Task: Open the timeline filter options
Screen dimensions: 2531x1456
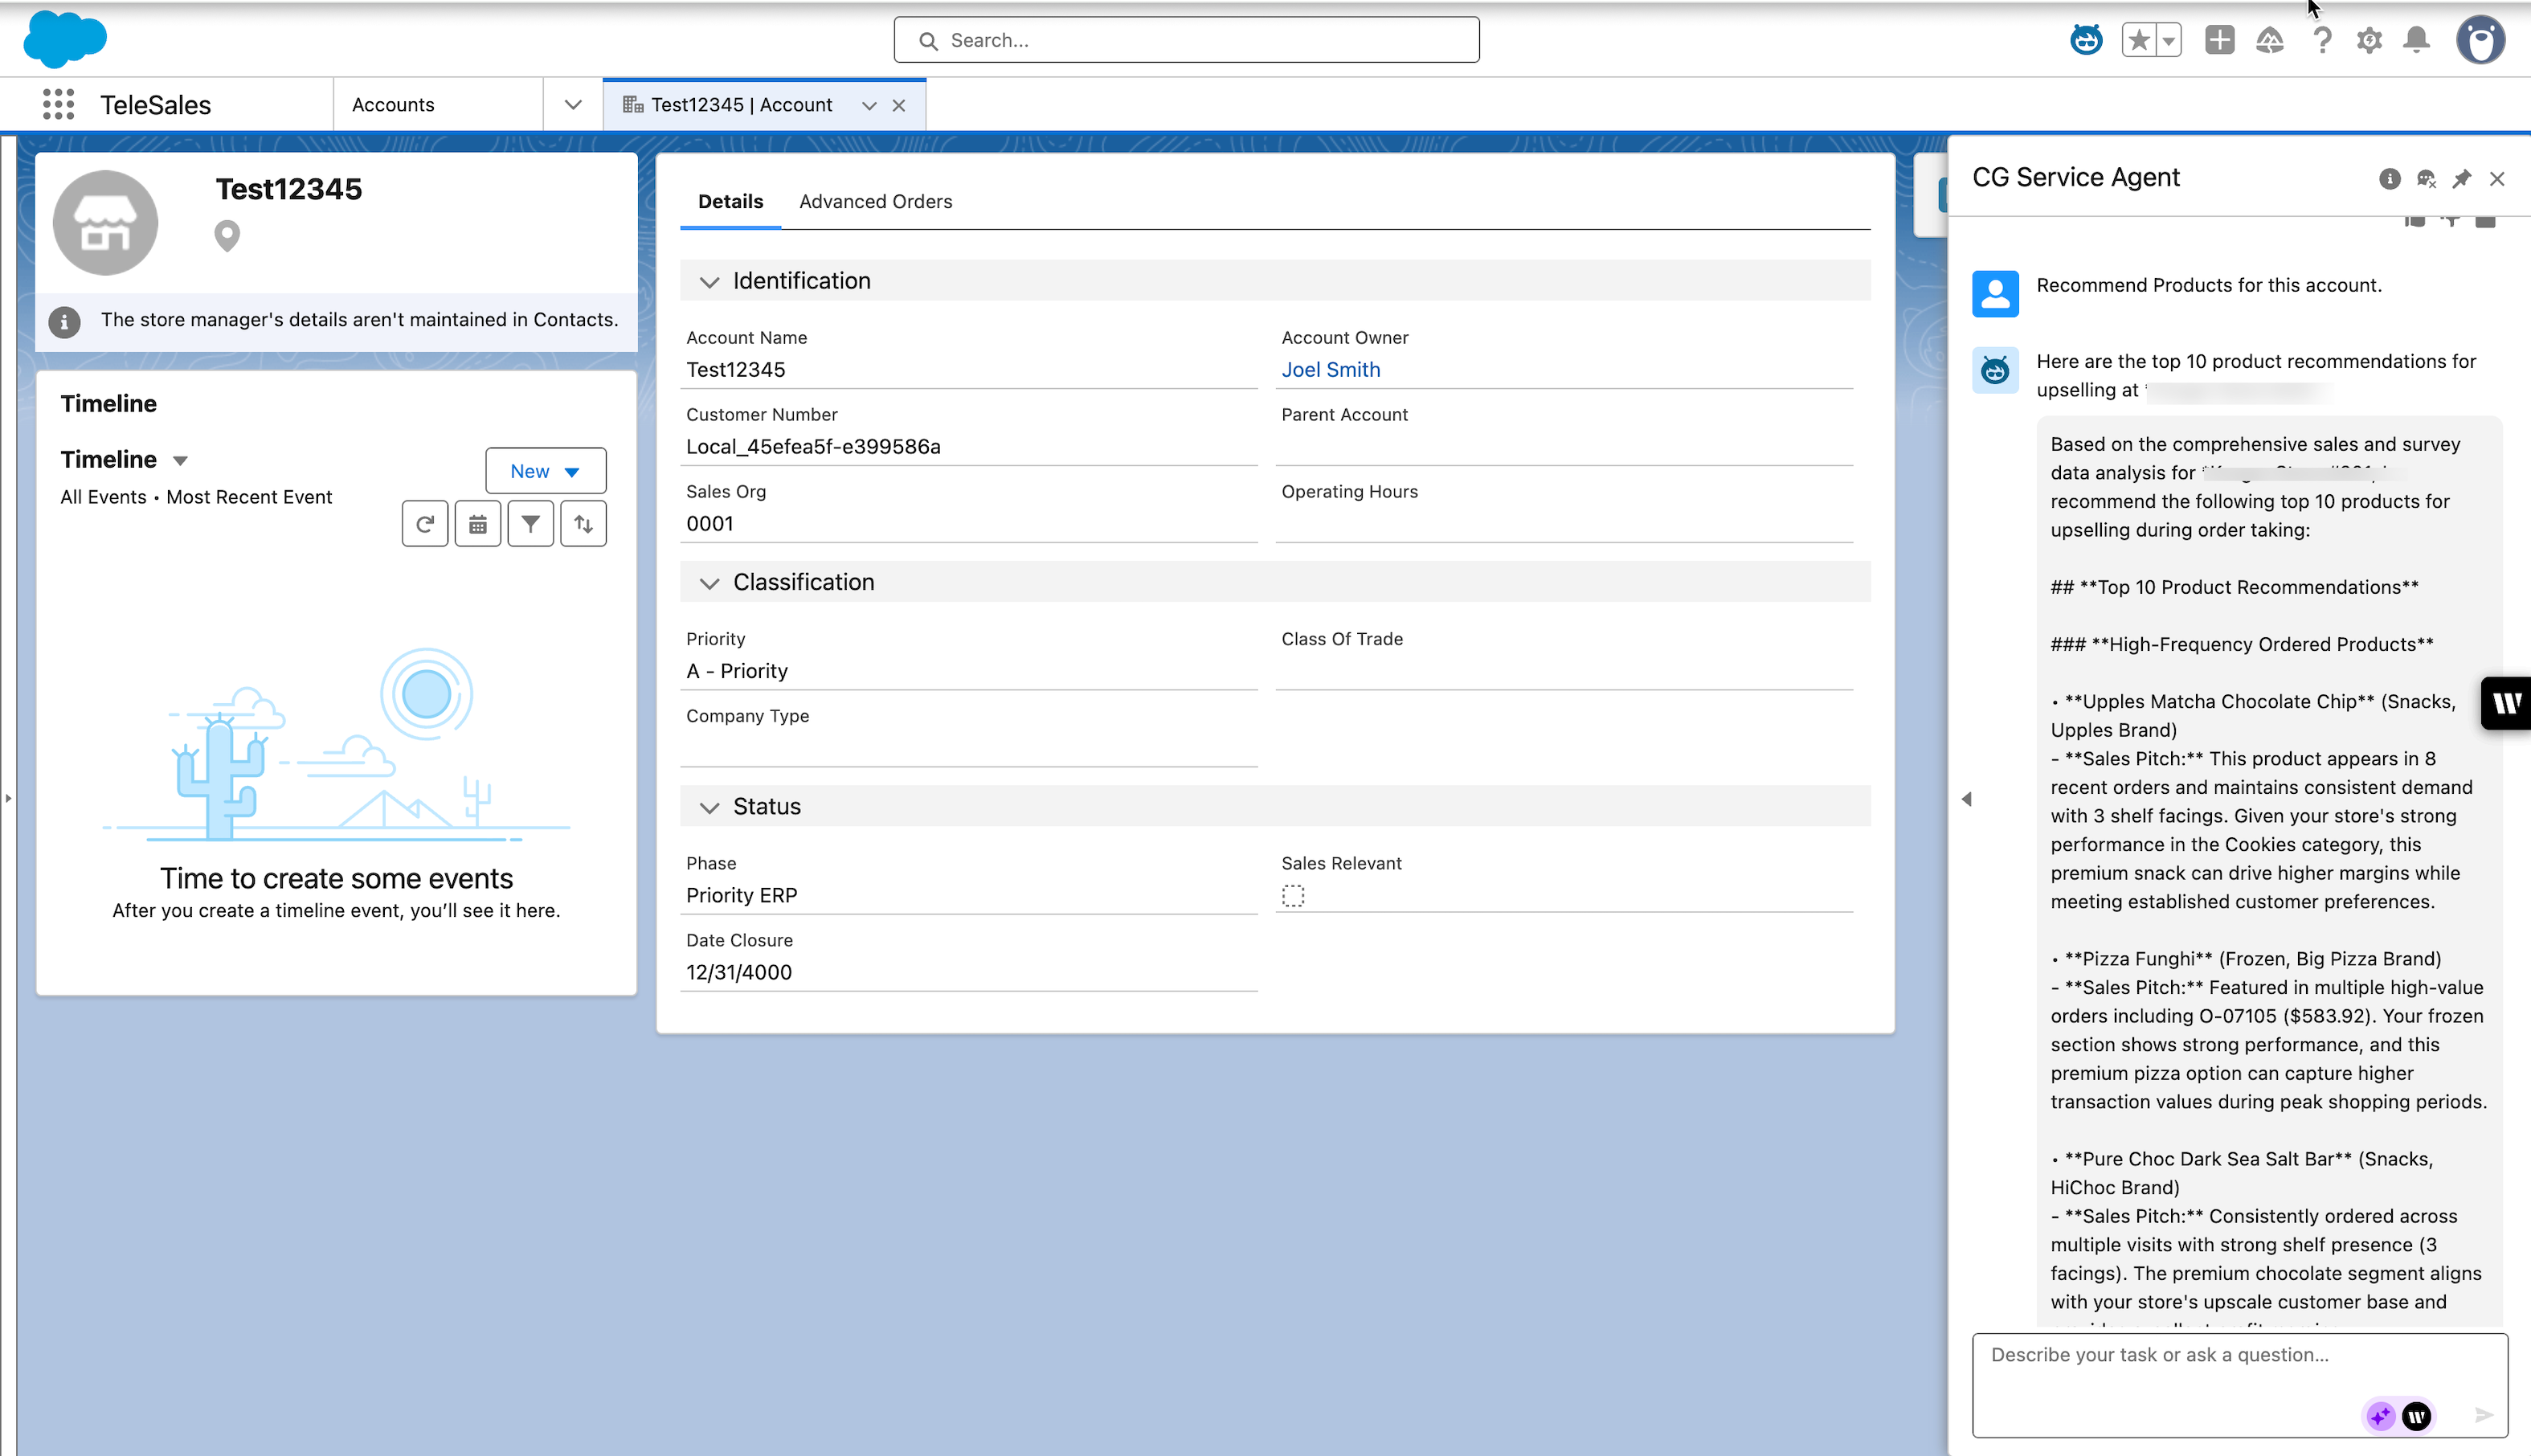Action: pyautogui.click(x=531, y=524)
